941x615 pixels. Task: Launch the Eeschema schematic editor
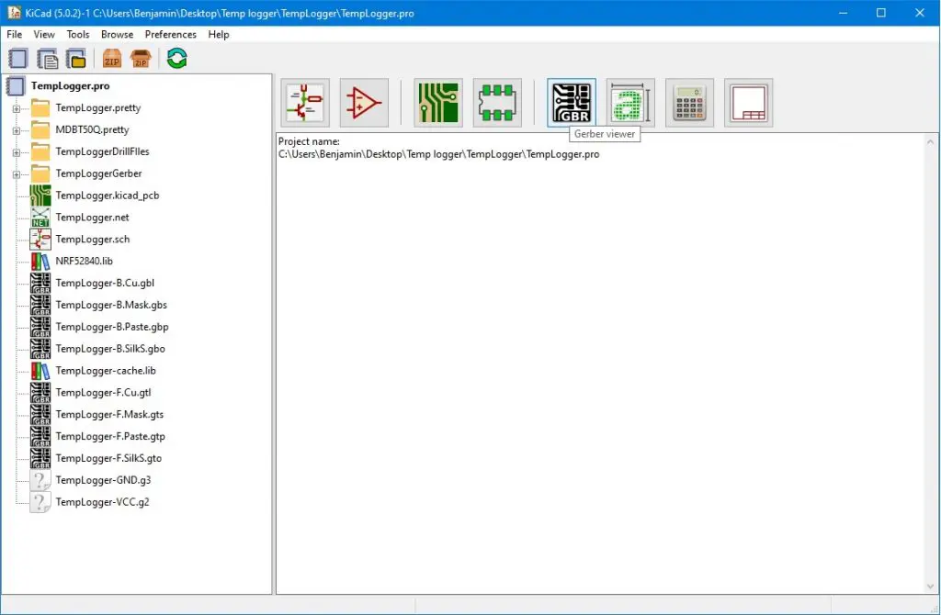pos(304,103)
